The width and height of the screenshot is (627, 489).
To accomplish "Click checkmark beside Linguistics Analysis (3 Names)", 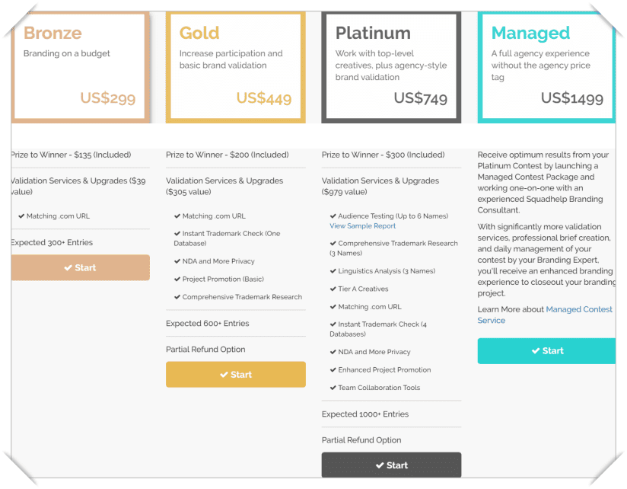I will point(333,271).
